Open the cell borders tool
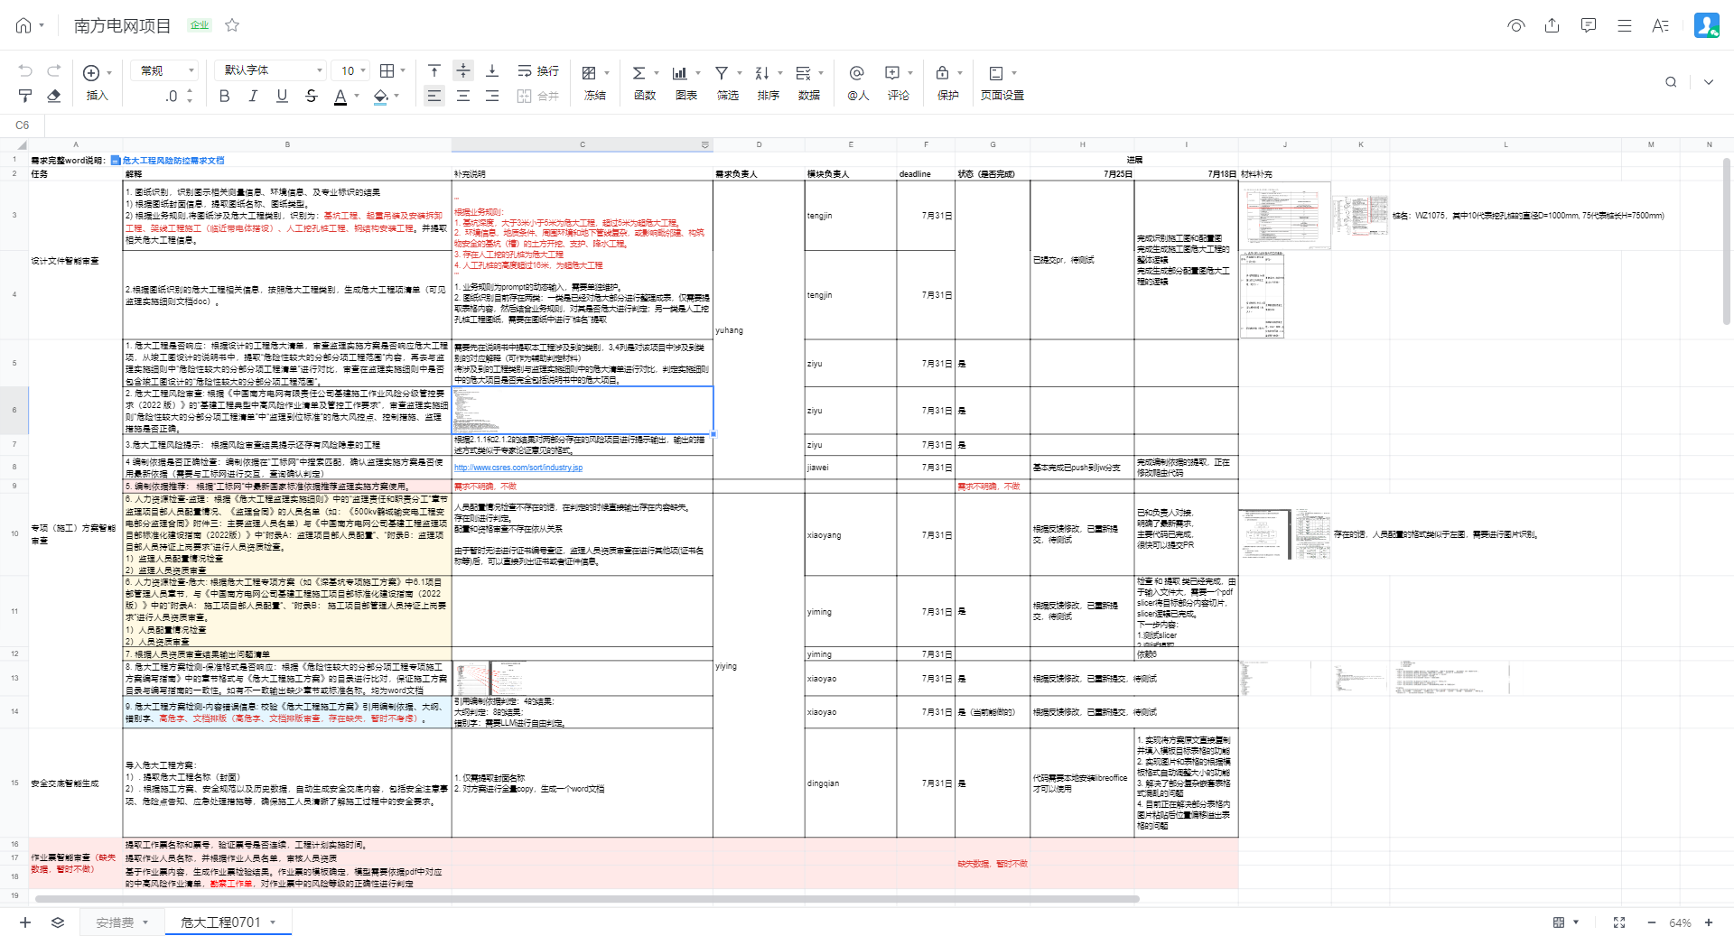The height and width of the screenshot is (936, 1734). [387, 70]
